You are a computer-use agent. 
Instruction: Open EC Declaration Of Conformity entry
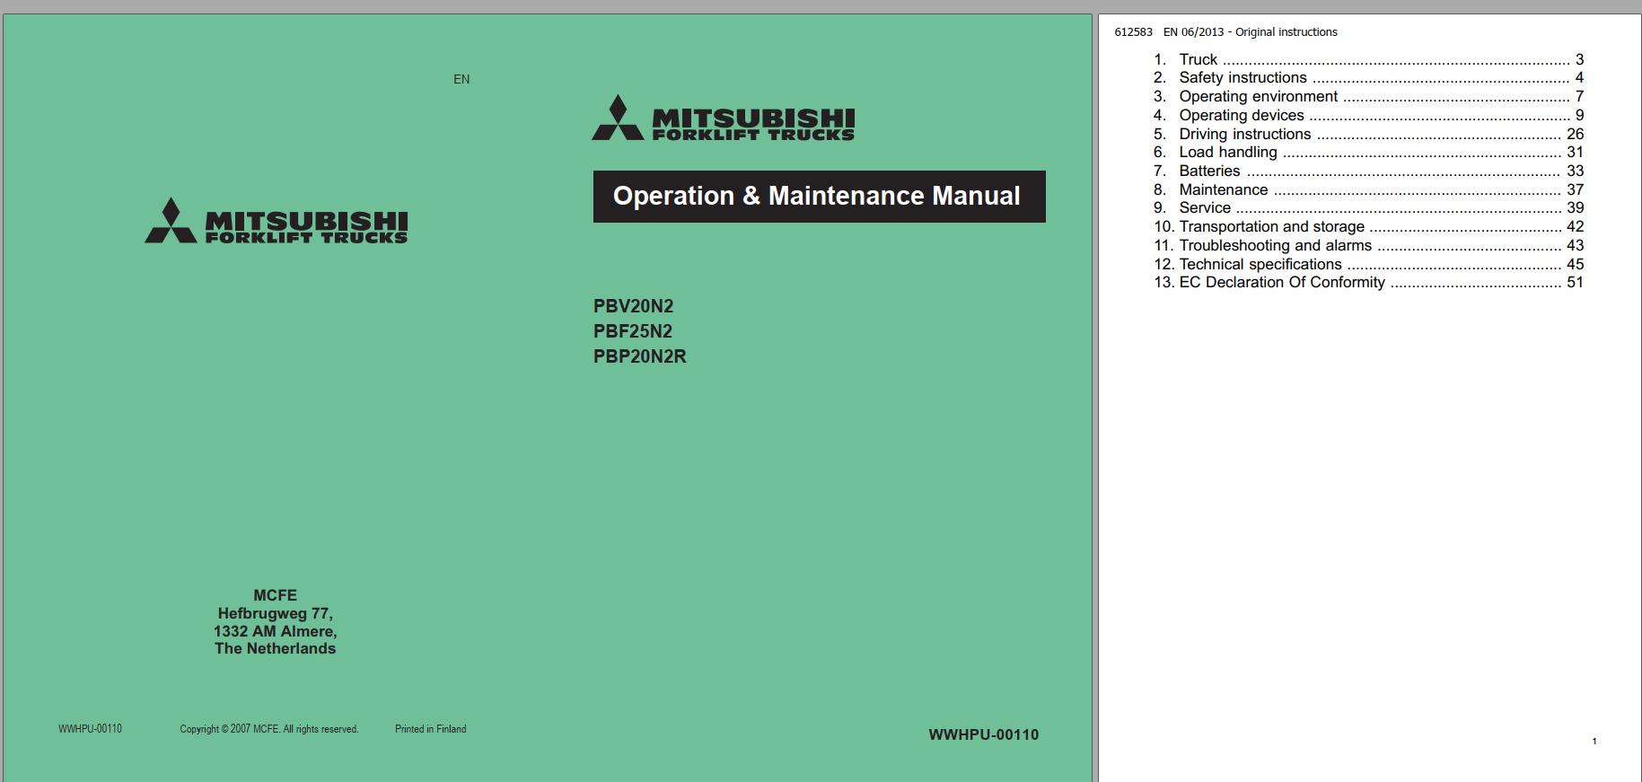[1368, 283]
